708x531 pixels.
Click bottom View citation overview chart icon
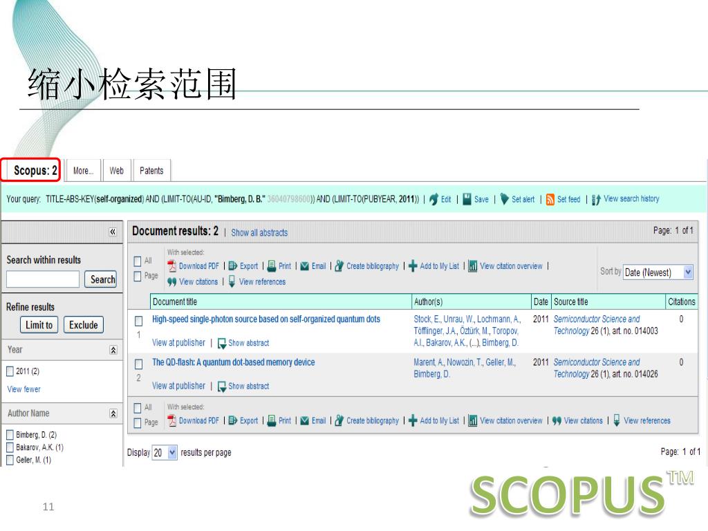[x=473, y=421]
